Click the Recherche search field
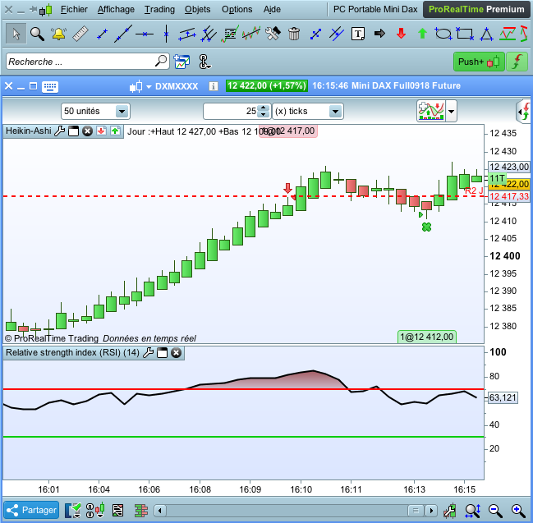The width and height of the screenshot is (533, 523). (88, 62)
